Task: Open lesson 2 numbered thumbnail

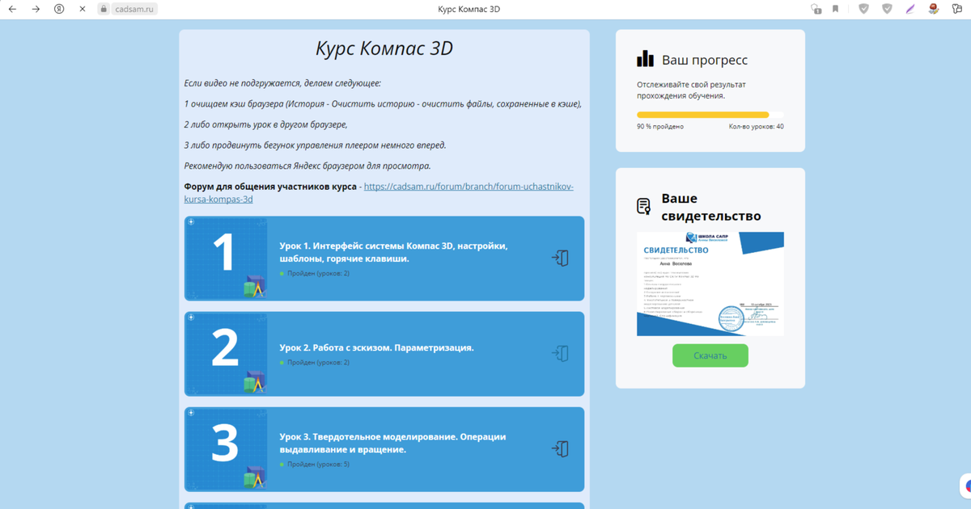Action: [226, 354]
